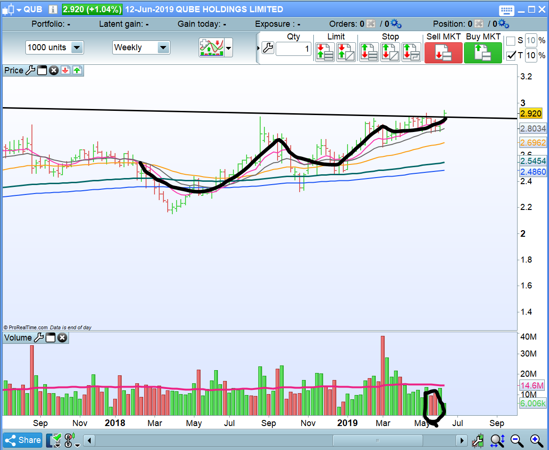The height and width of the screenshot is (450, 549).
Task: Click the scrollbar left arrow
Action: click(89, 440)
